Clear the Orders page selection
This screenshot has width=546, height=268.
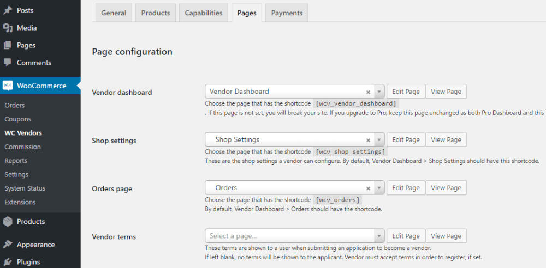coord(368,188)
